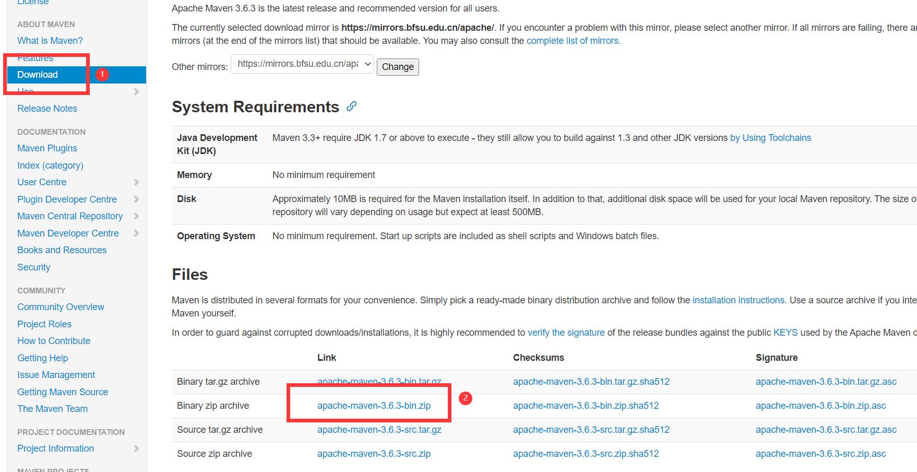Open Getting Maven Source link

[63, 392]
